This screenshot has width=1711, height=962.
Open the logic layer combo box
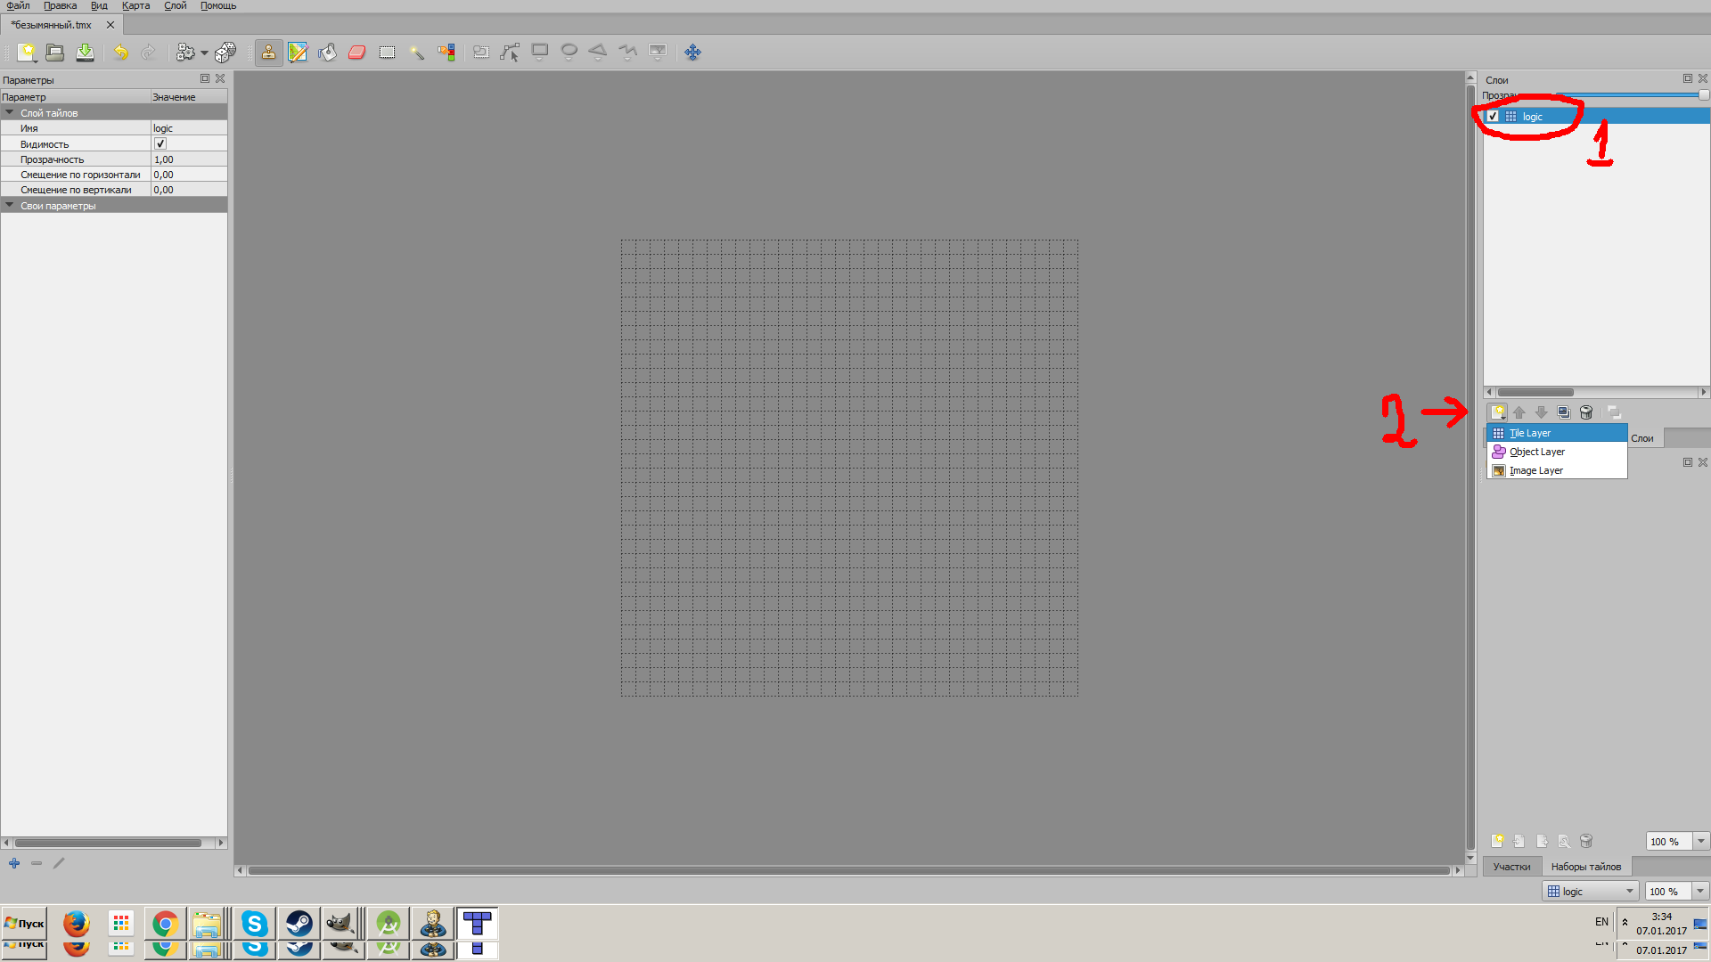point(1591,892)
